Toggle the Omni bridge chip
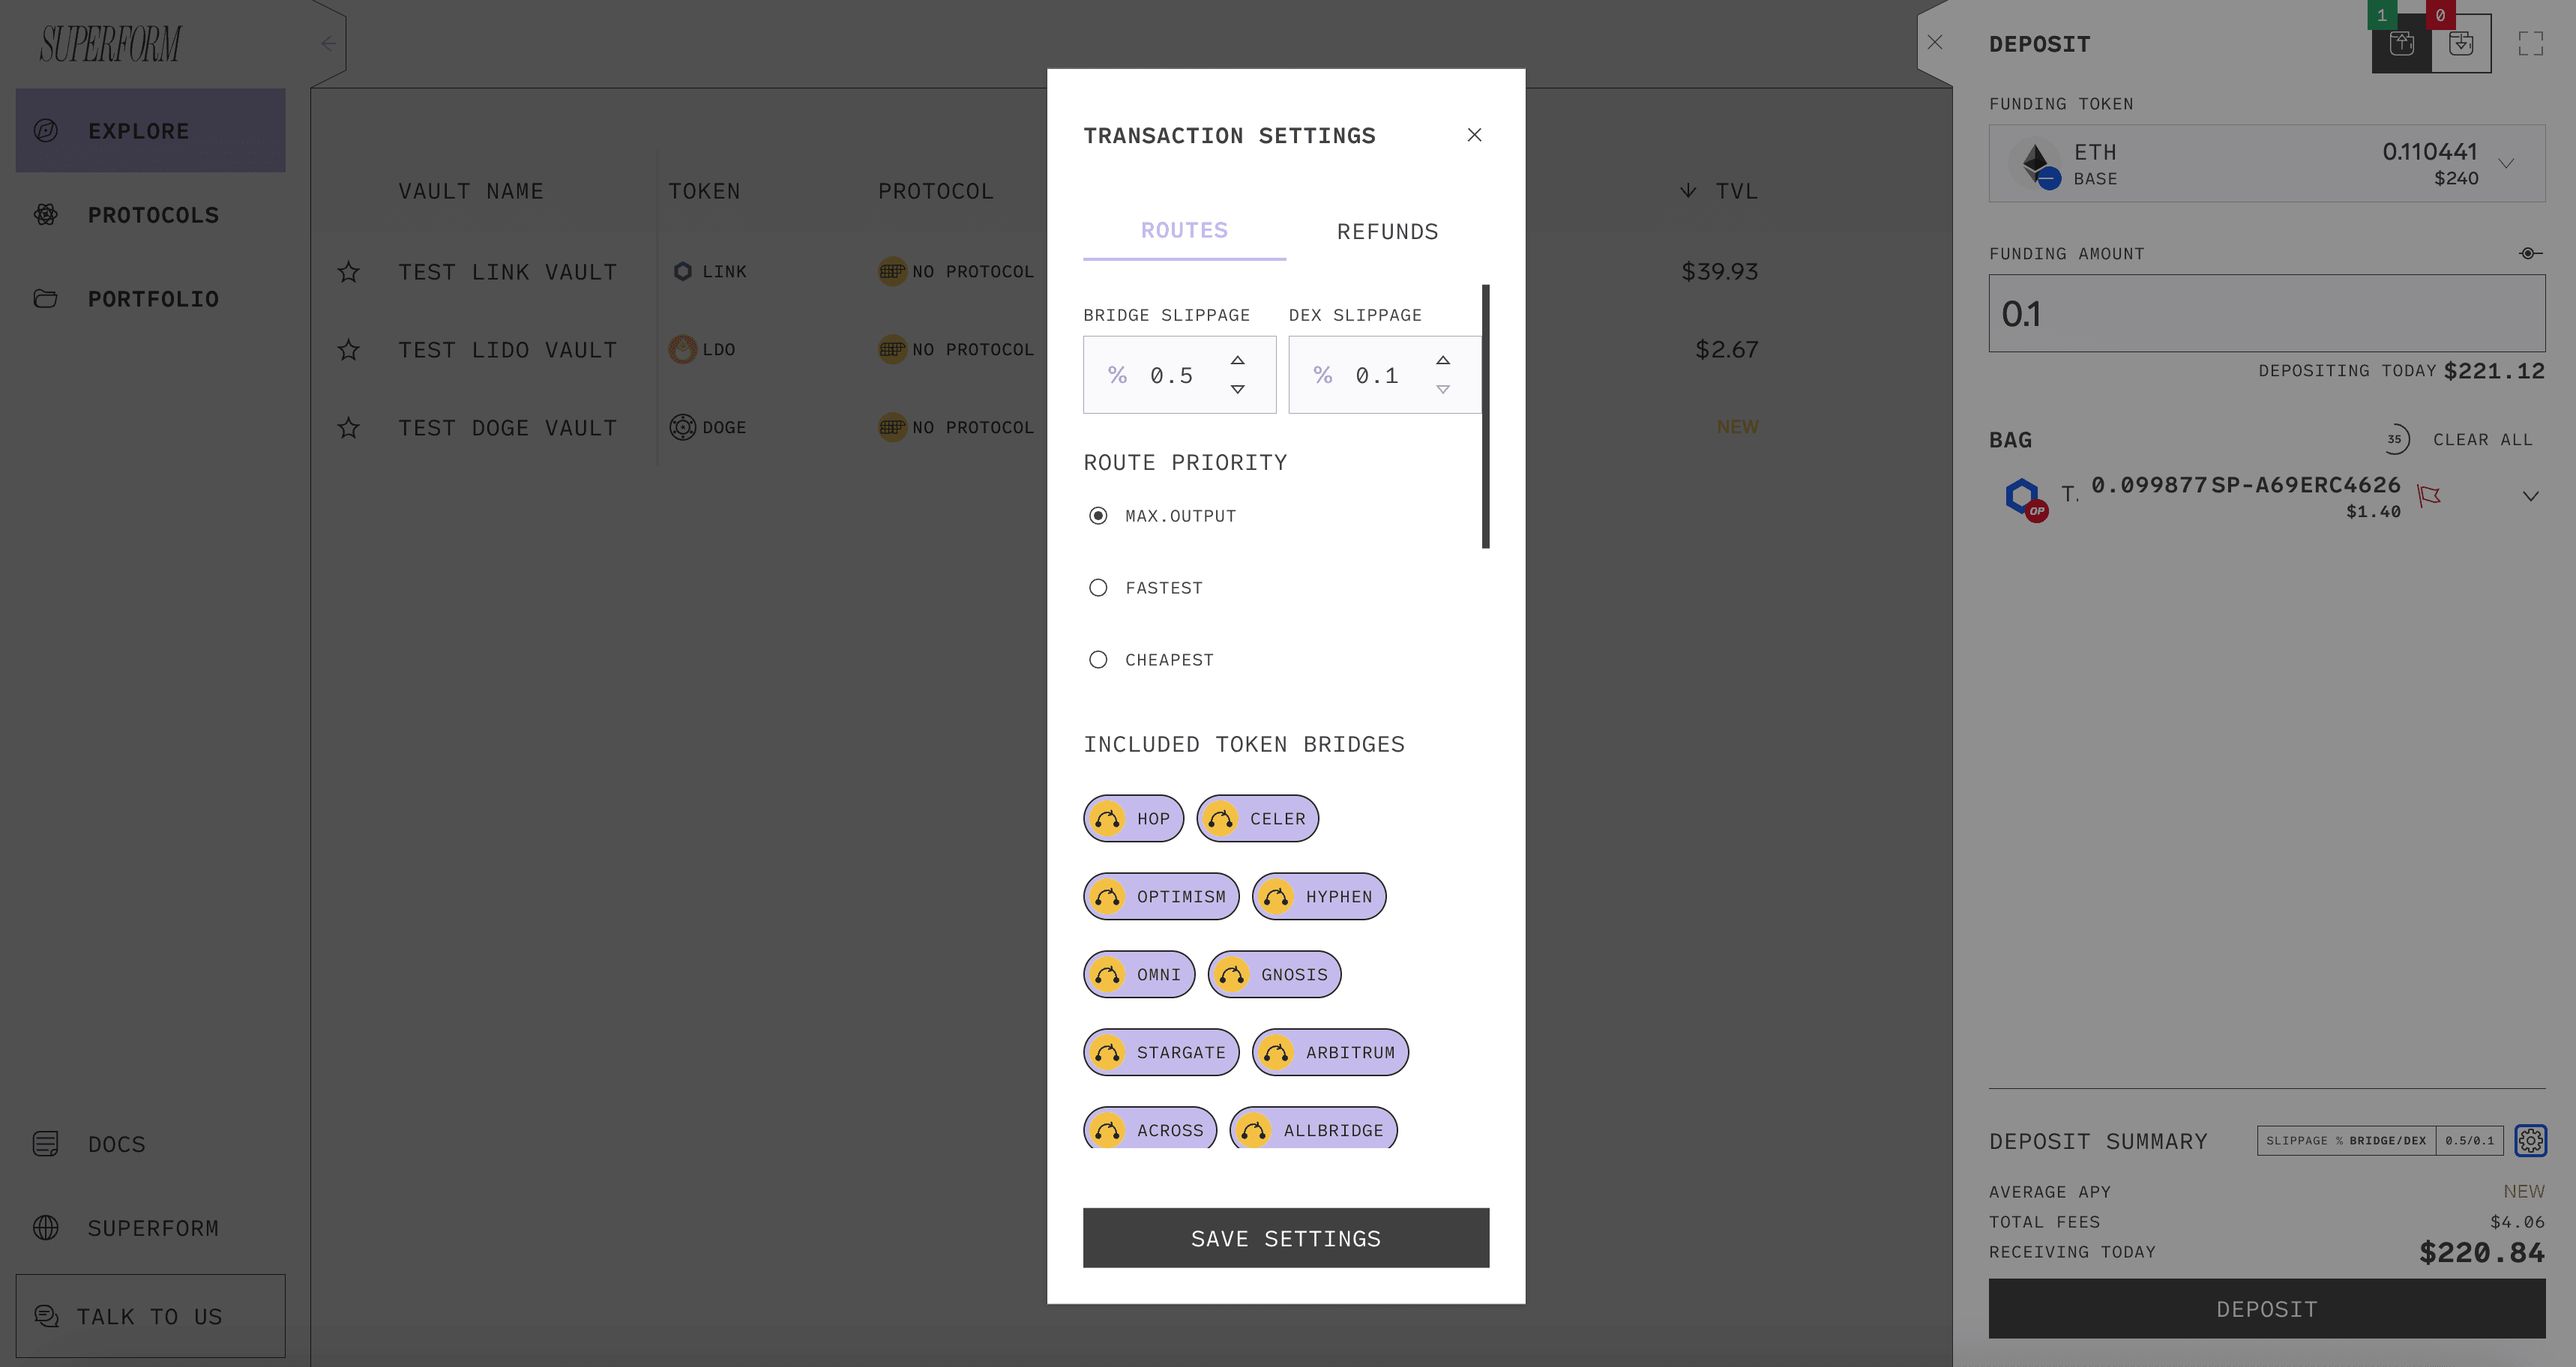This screenshot has height=1367, width=2576. [1139, 975]
